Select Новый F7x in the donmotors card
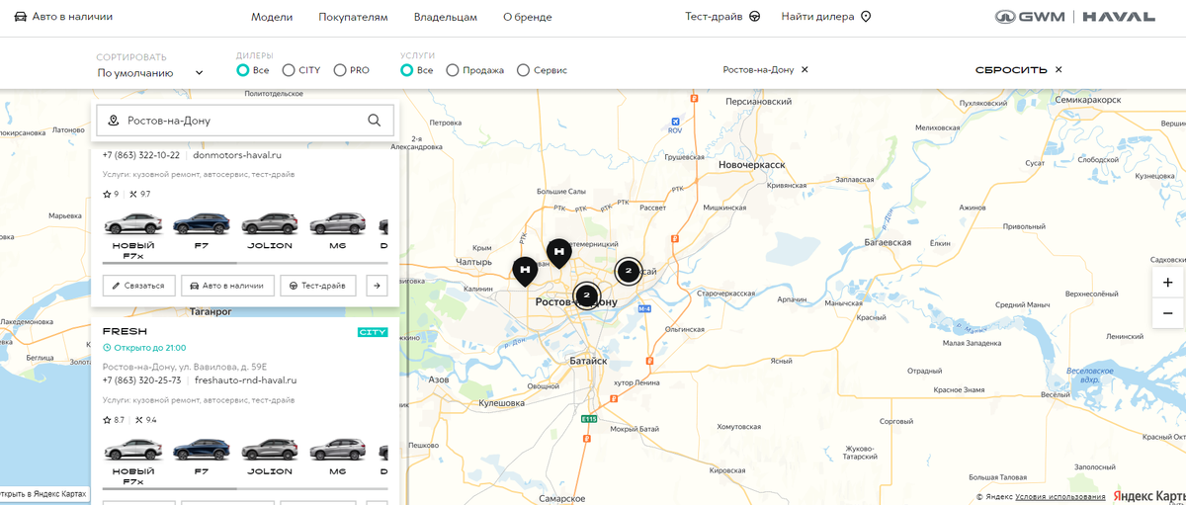The image size is (1186, 505). point(133,235)
